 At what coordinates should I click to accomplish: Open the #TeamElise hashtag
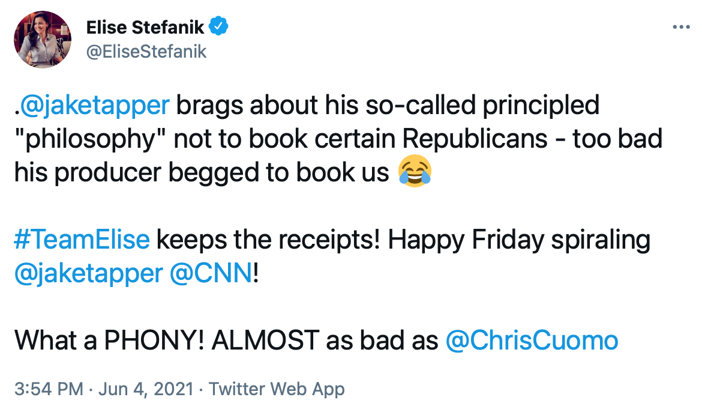tap(82, 240)
